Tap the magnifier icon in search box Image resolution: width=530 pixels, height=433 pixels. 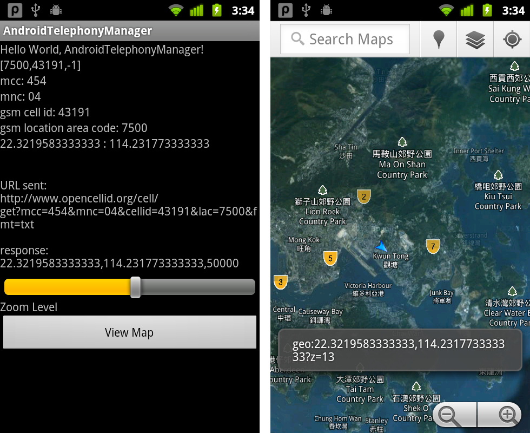pyautogui.click(x=297, y=38)
